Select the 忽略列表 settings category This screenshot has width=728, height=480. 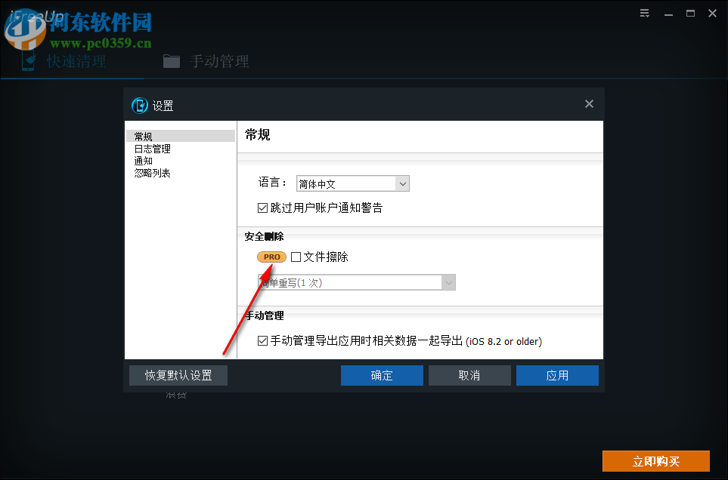[152, 172]
